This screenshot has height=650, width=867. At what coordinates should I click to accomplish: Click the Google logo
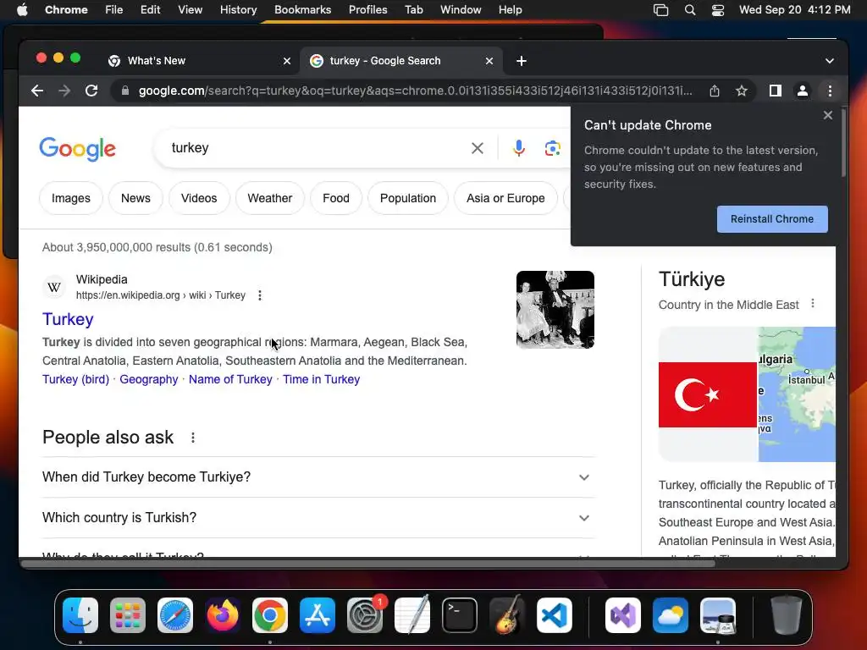[x=77, y=149]
